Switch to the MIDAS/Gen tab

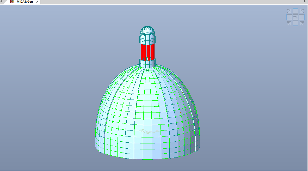[x=25, y=2]
